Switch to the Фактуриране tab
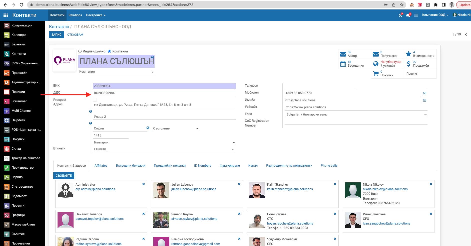Image resolution: width=471 pixels, height=246 pixels. click(x=230, y=165)
